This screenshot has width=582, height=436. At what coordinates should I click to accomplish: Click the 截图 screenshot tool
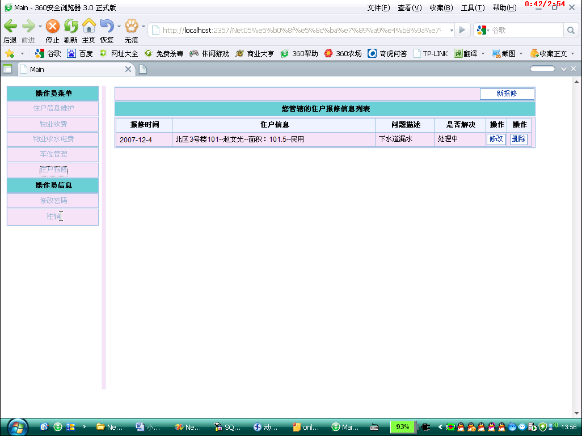504,53
